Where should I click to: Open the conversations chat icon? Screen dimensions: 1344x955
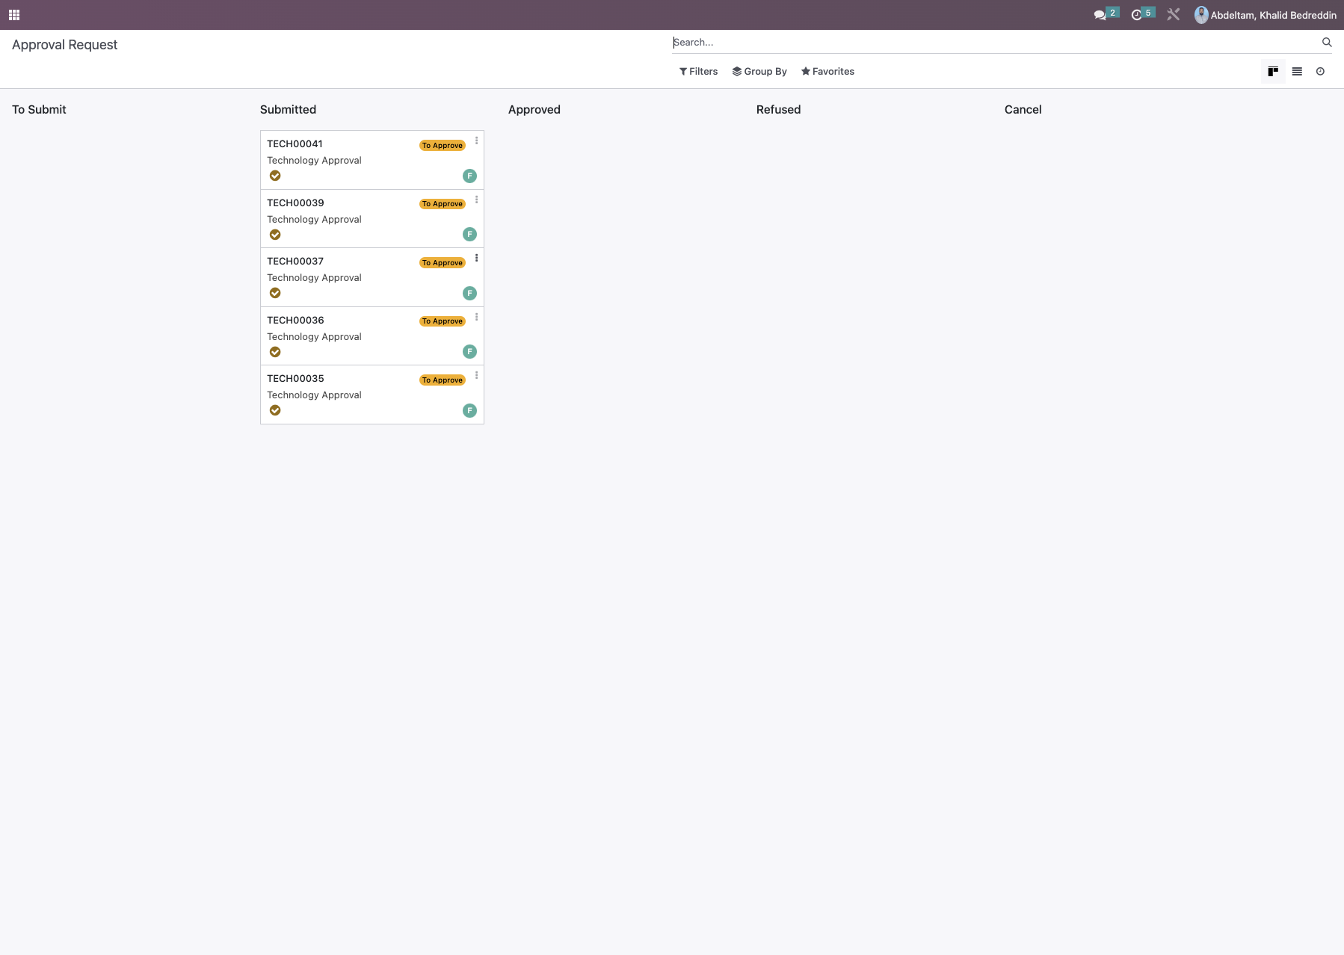[x=1100, y=15]
